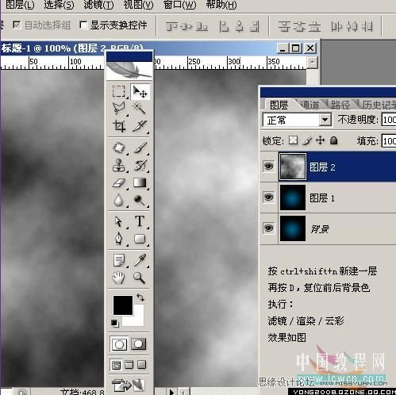This screenshot has height=395, width=396.
Task: Choose full screen mode
Action: (x=141, y=365)
